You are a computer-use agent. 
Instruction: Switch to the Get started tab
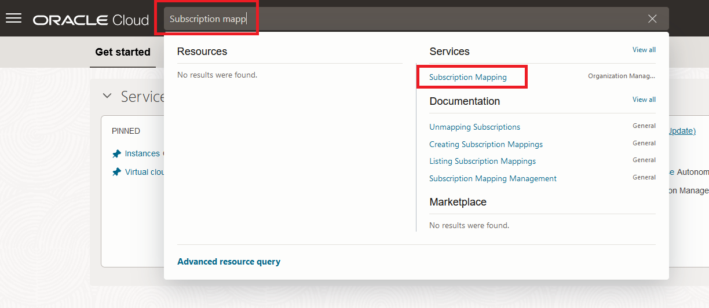123,52
